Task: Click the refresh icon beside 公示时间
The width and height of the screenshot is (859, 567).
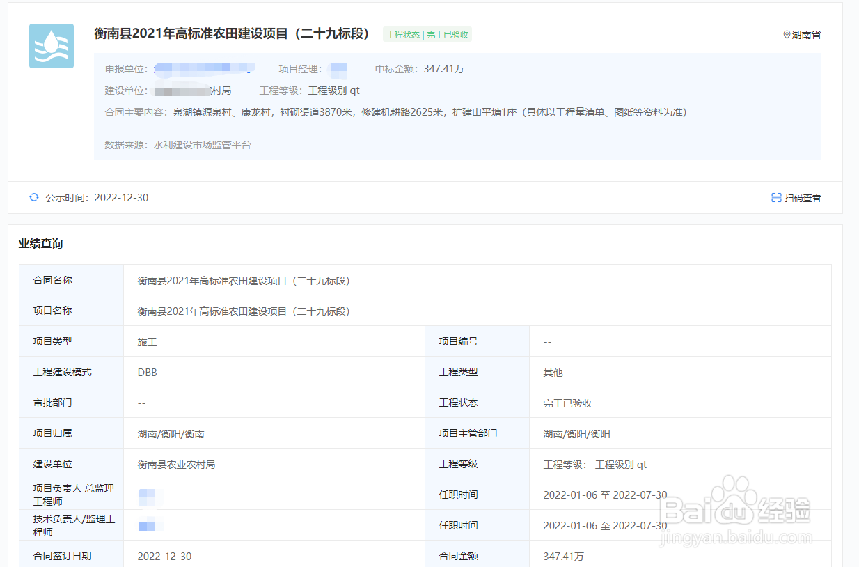Action: coord(33,197)
